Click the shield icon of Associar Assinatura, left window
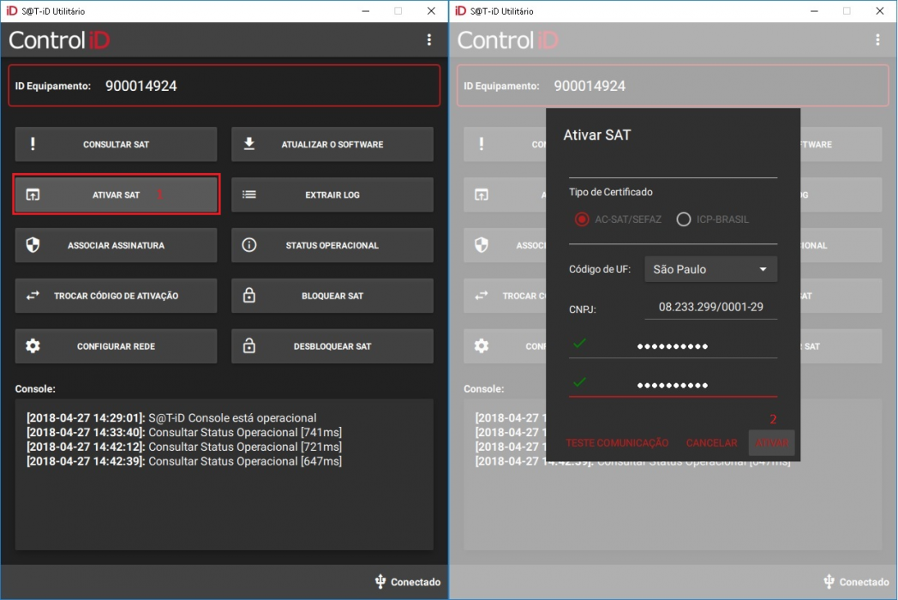This screenshot has height=600, width=898. point(33,245)
